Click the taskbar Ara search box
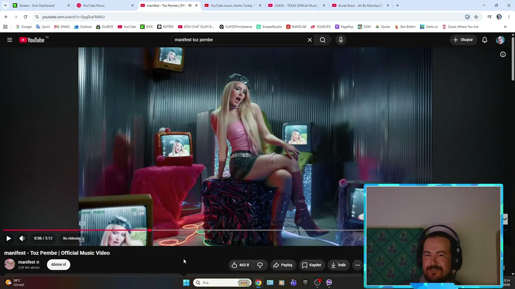Image resolution: width=515 pixels, height=289 pixels. click(222, 283)
